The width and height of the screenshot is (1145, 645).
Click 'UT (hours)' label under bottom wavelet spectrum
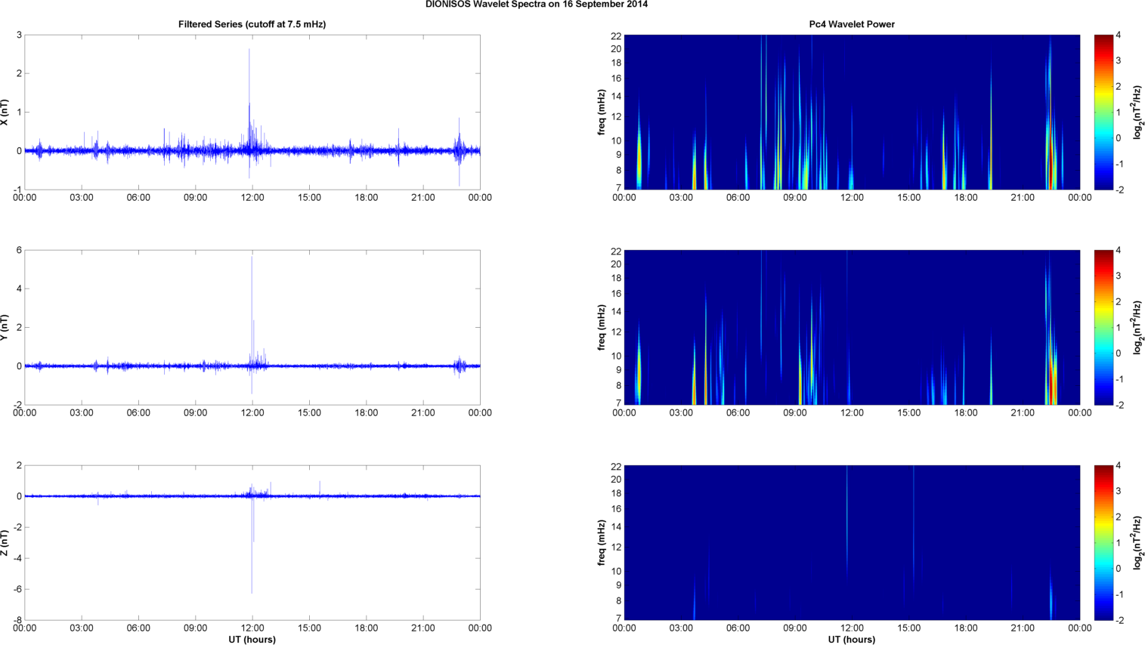tap(852, 640)
